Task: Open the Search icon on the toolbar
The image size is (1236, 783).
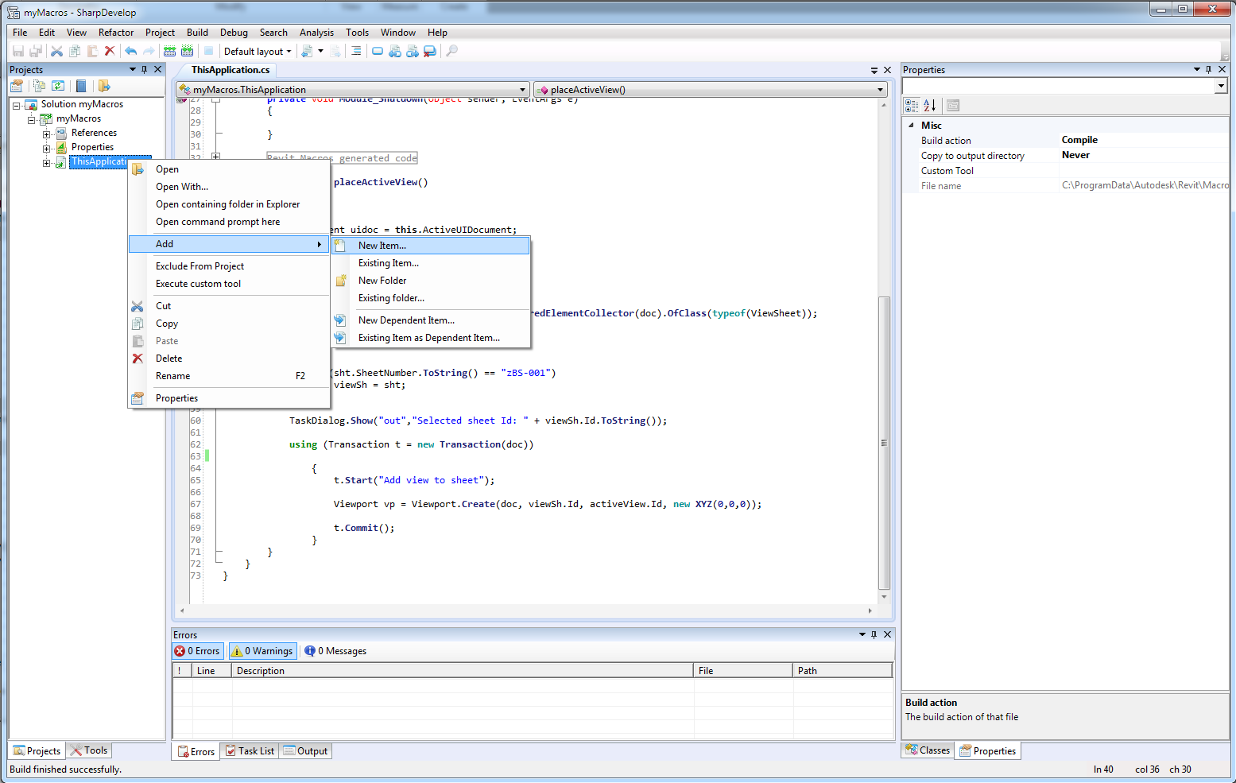Action: point(451,51)
